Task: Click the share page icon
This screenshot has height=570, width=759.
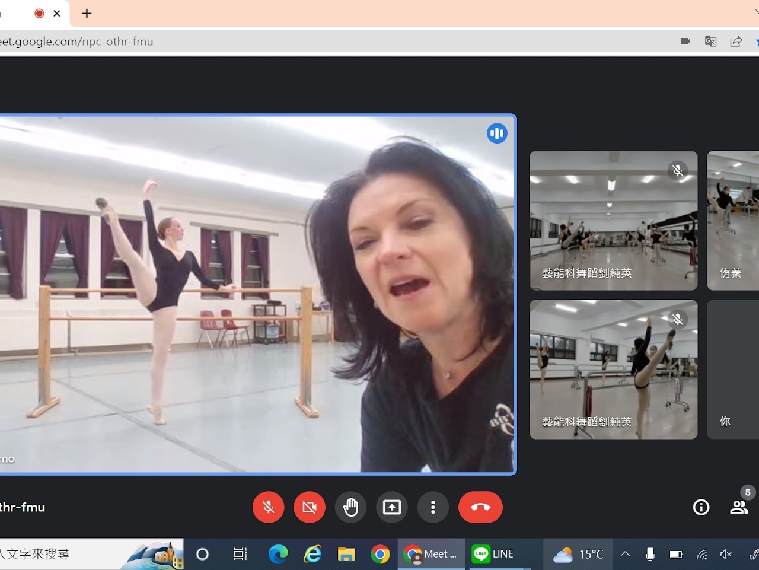Action: click(736, 42)
